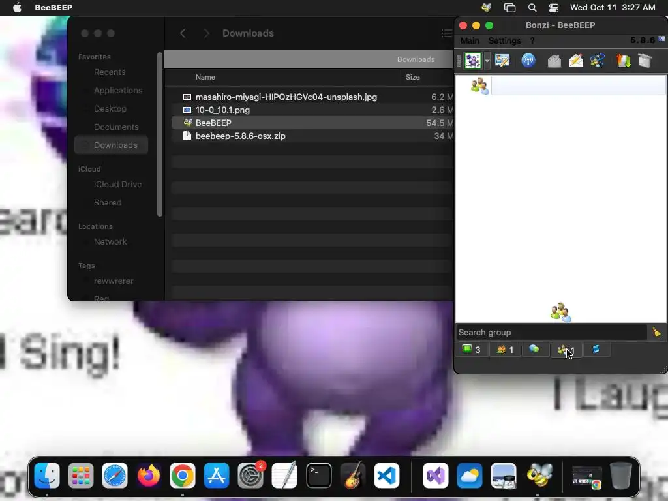
Task: Open GarageBand guitar icon in Dock
Action: coord(353,476)
